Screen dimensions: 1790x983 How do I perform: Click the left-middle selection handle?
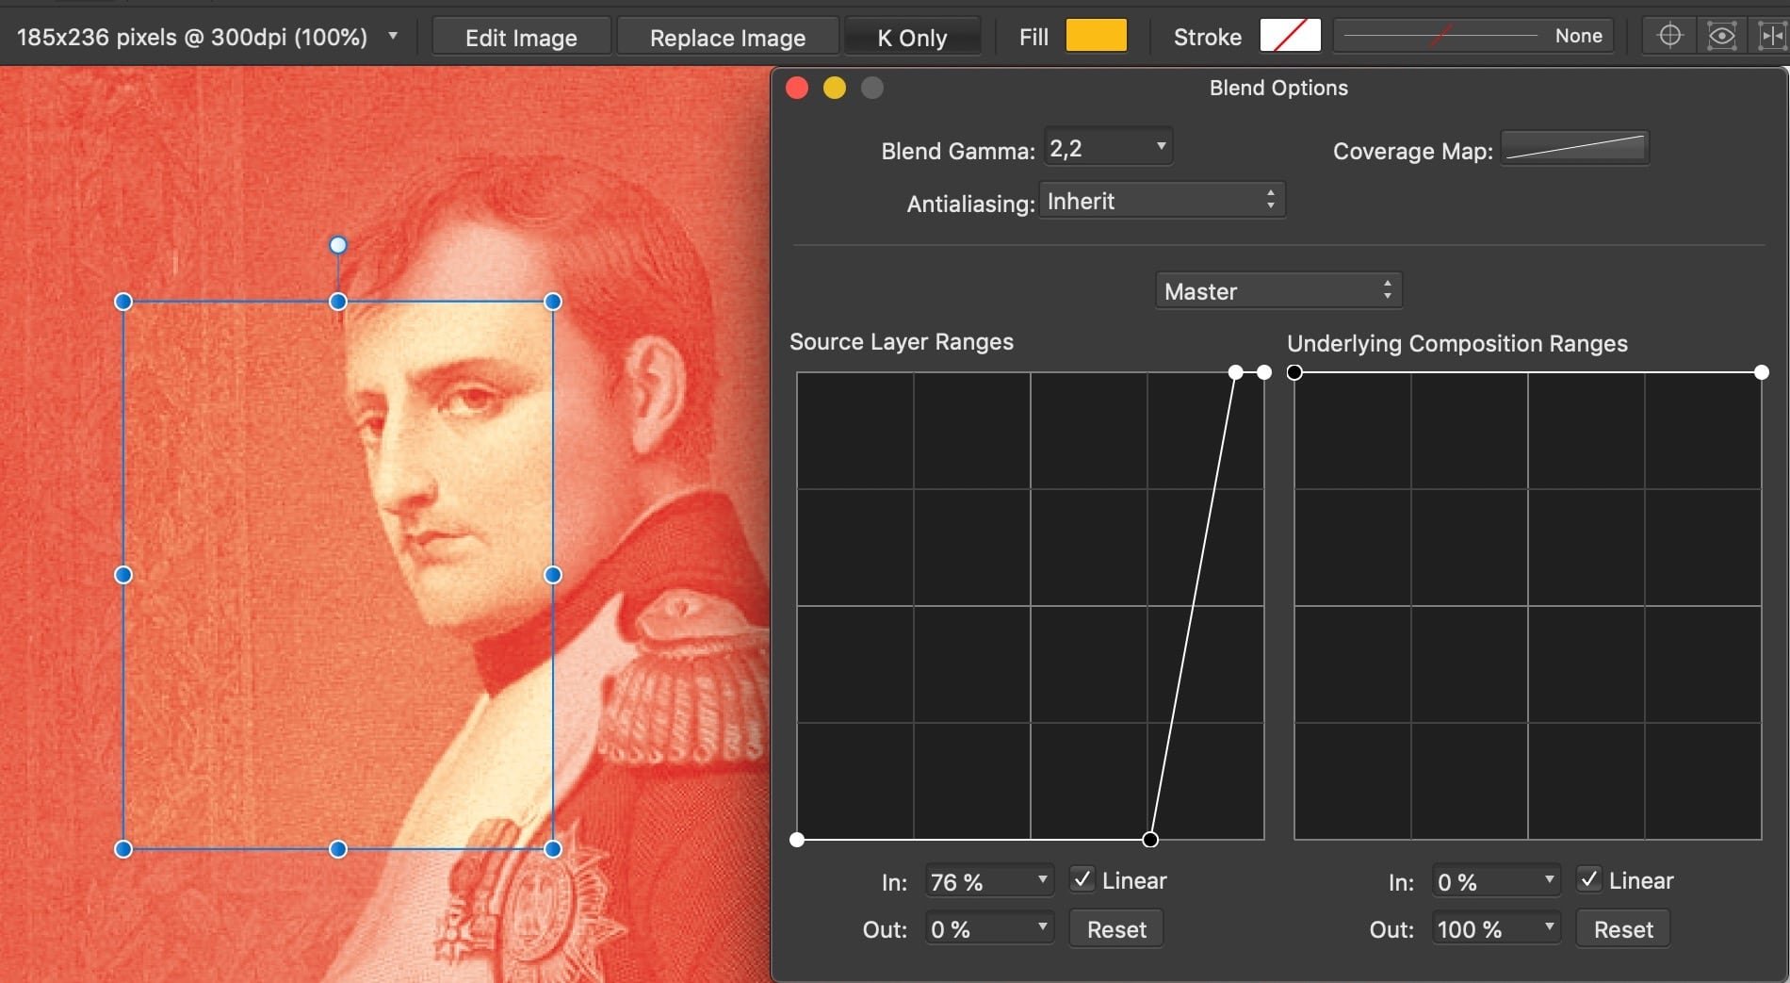coord(123,575)
